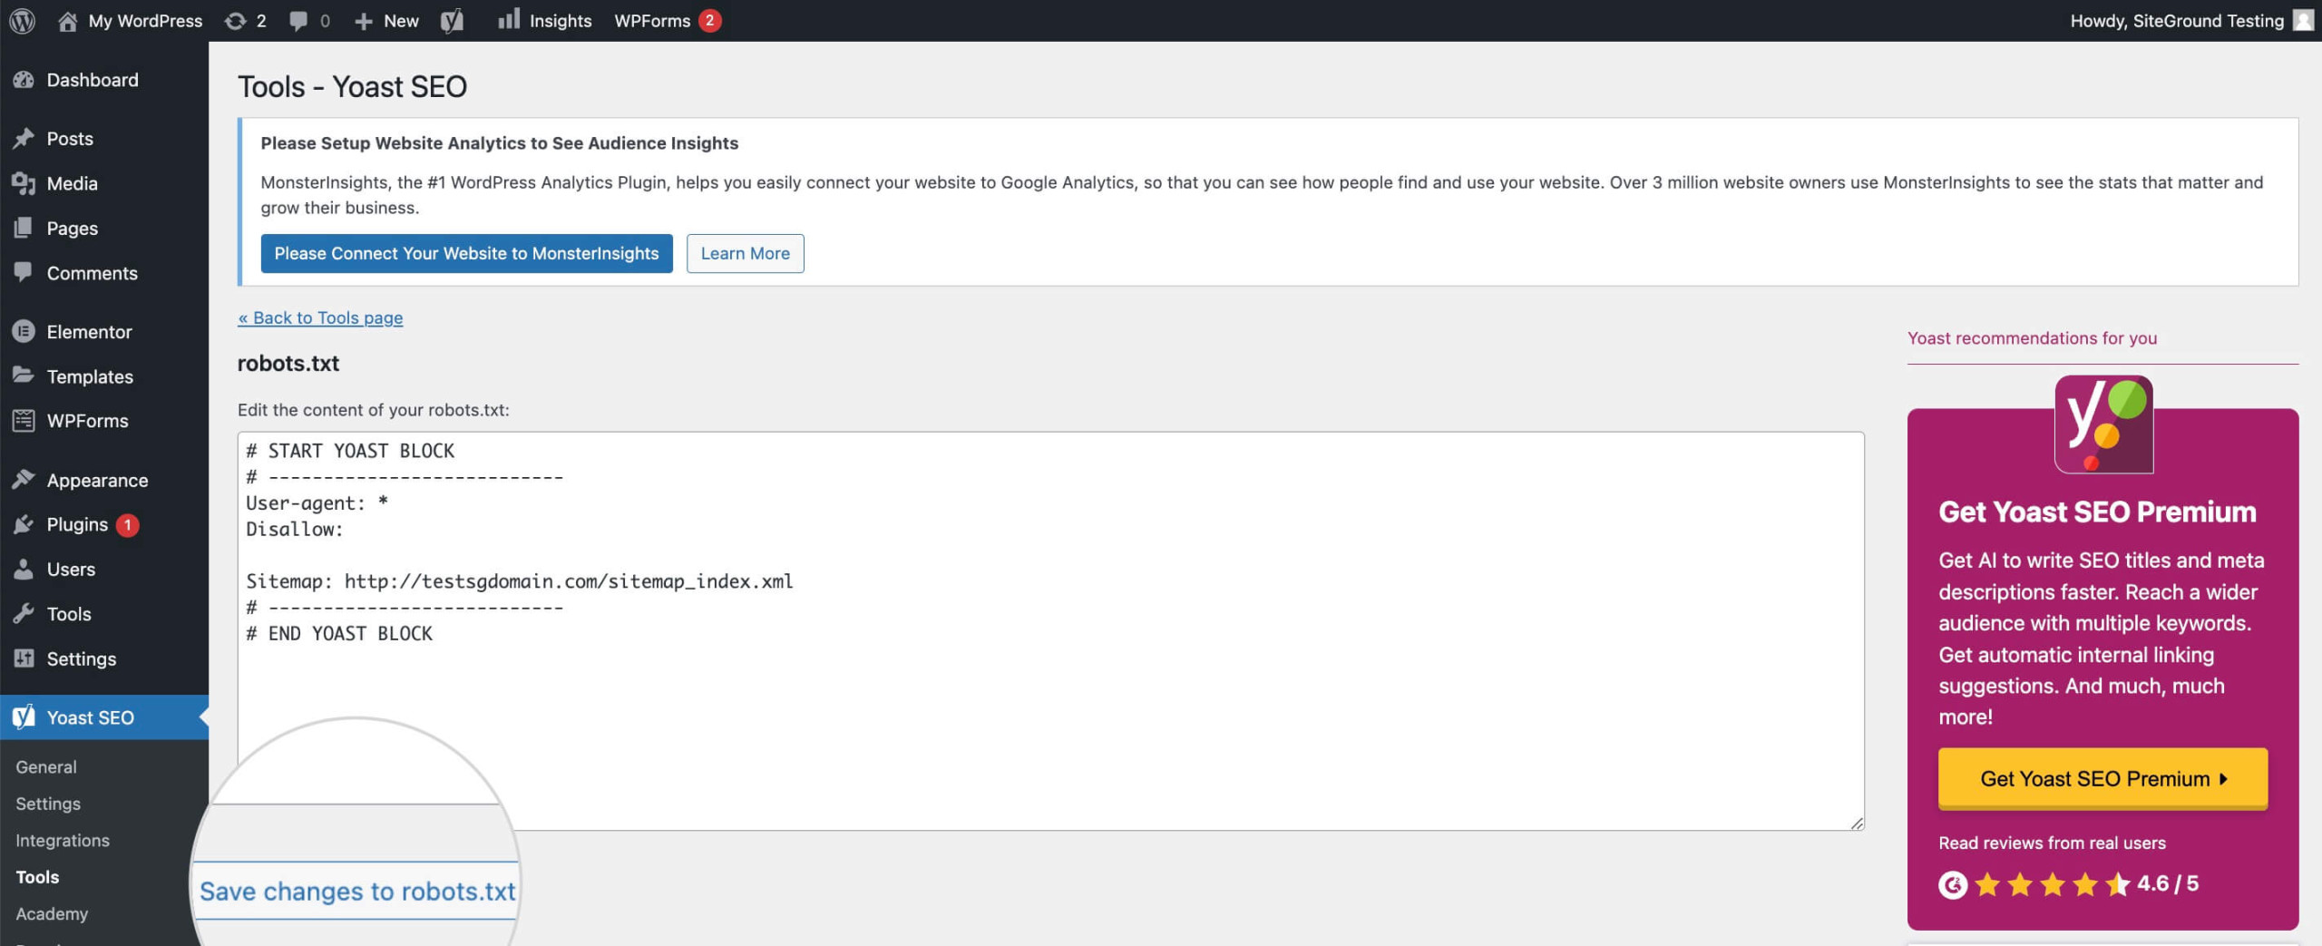
Task: Open Posts menu item
Action: [104, 138]
